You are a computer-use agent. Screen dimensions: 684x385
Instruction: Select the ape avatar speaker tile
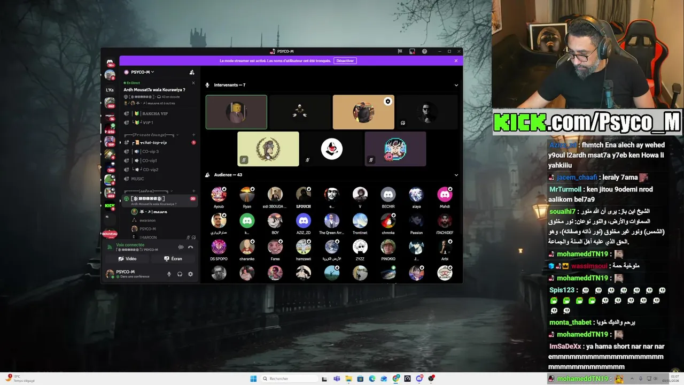[268, 149]
